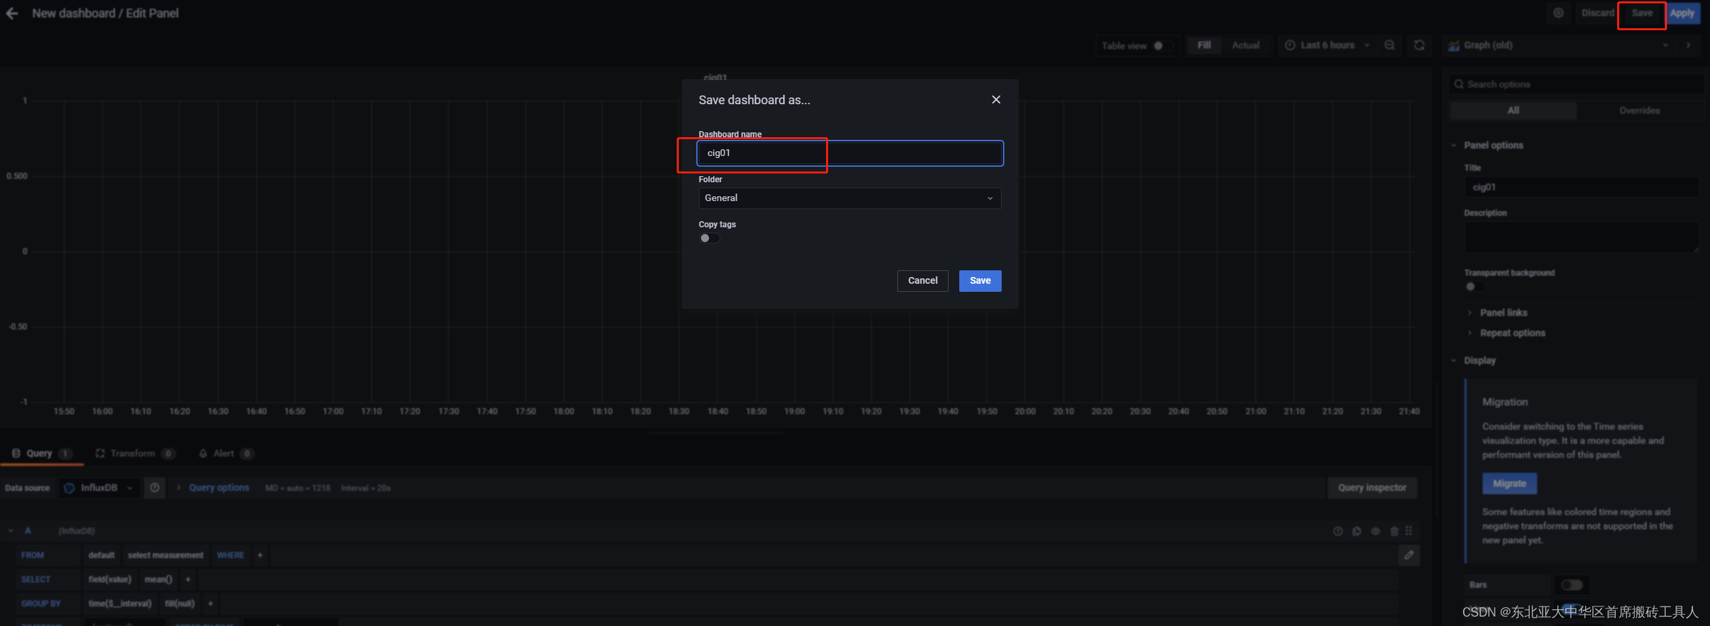This screenshot has height=626, width=1710.
Task: Toggle Transparent background switch
Action: [1475, 286]
